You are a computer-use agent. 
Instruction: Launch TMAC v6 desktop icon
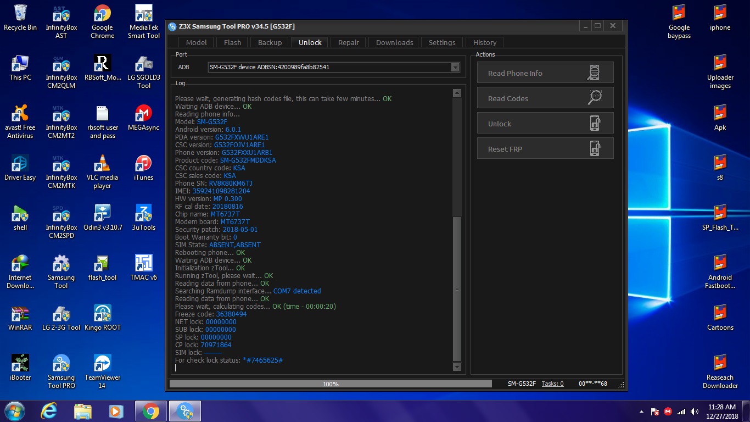pos(144,268)
